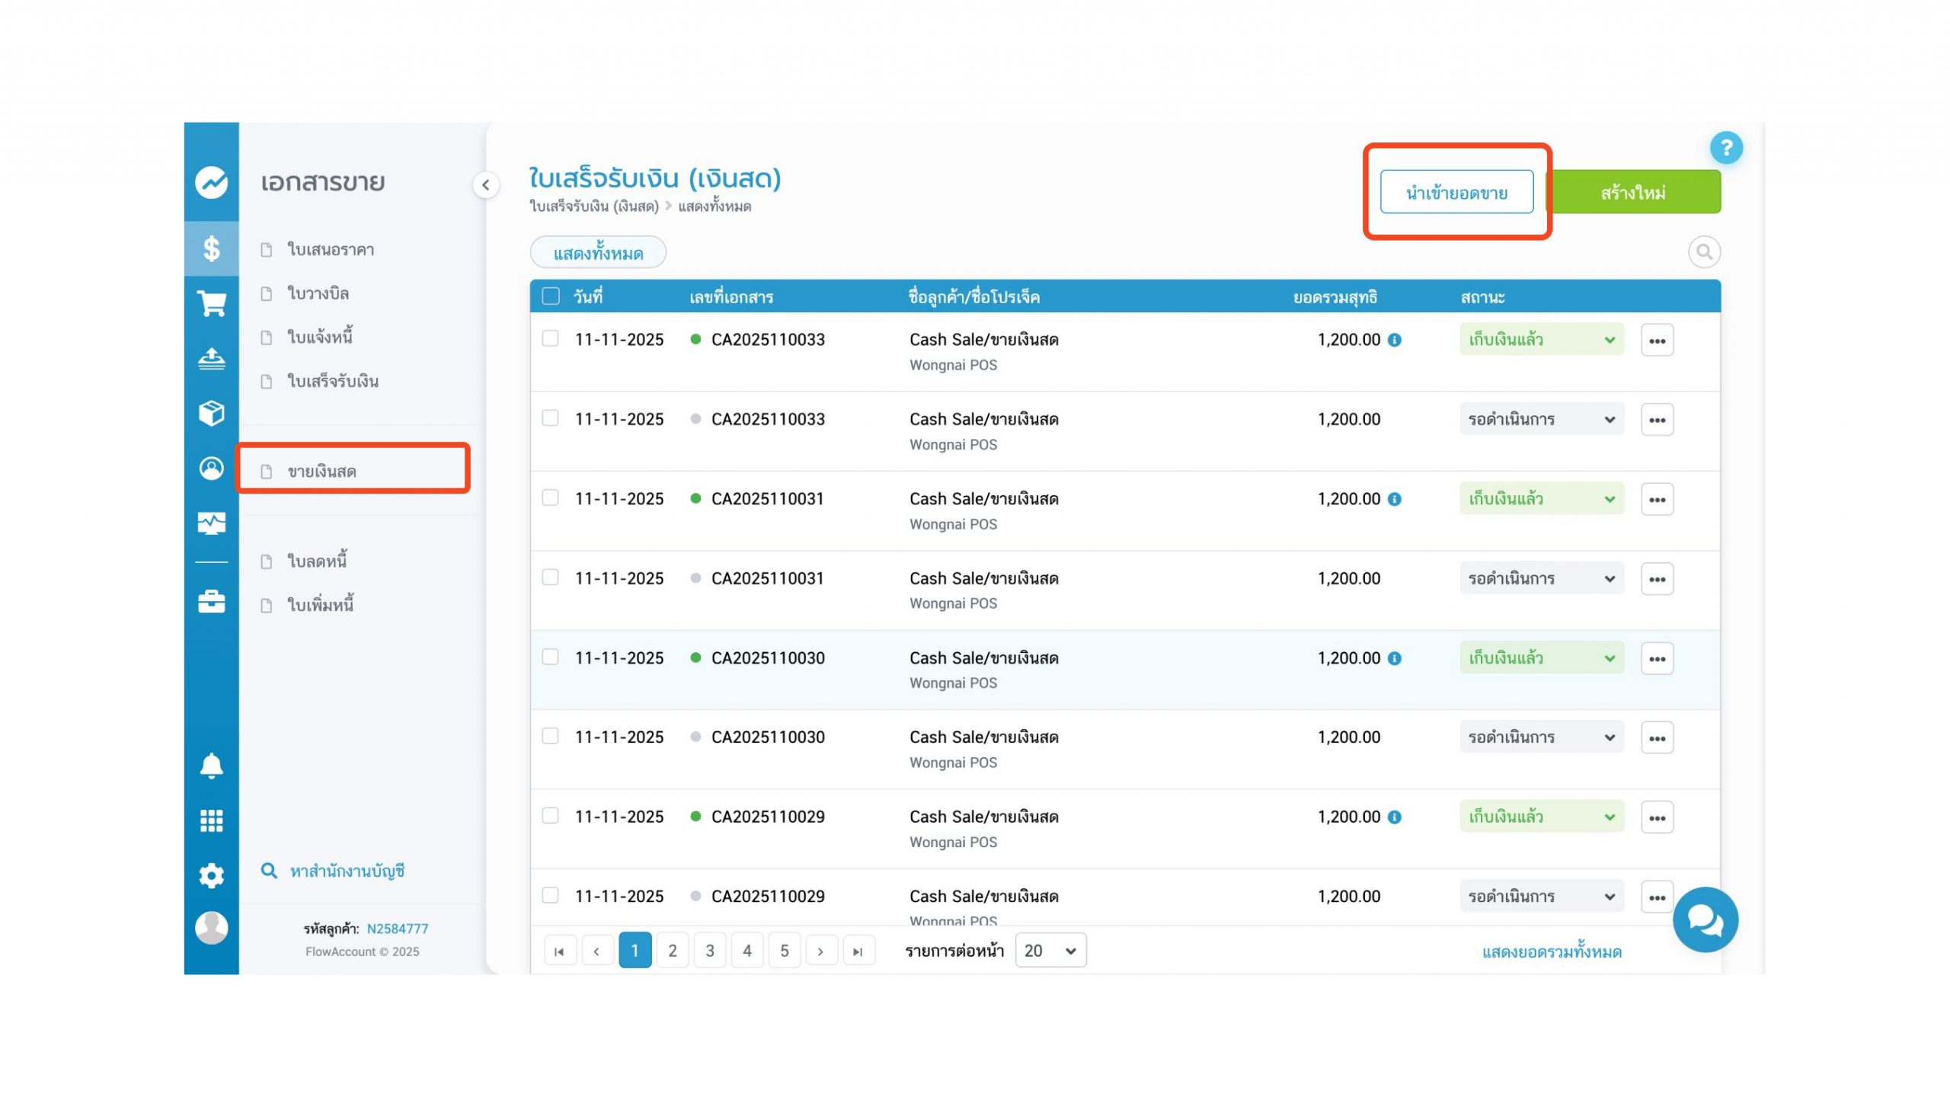The image size is (1950, 1097).
Task: Open the chat support bubble
Action: click(x=1705, y=919)
